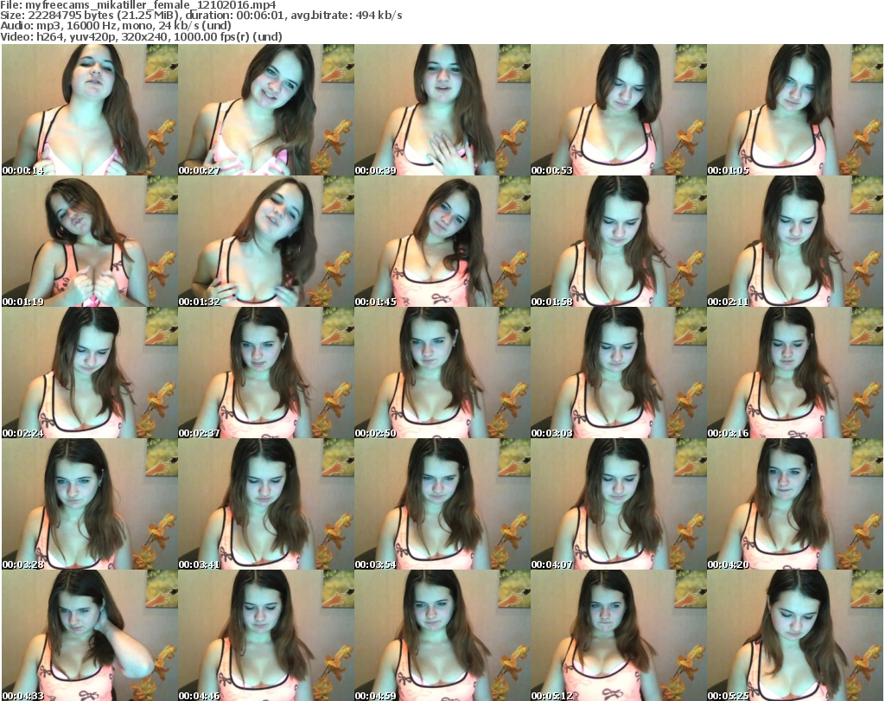This screenshot has height=701, width=885.
Task: Click the Audio codec info line
Action: click(x=116, y=26)
